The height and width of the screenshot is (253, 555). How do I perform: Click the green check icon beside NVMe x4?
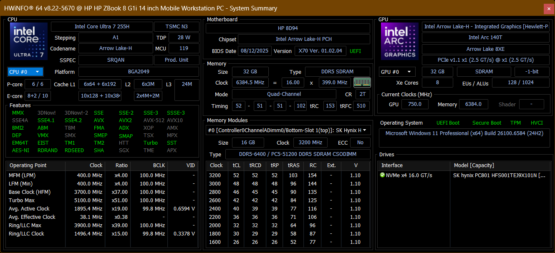point(382,175)
